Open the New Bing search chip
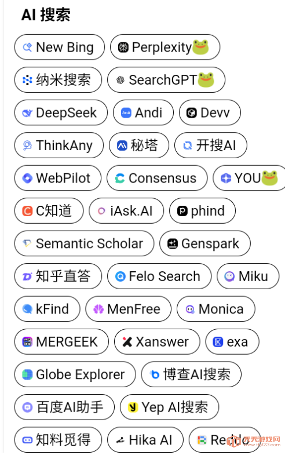The height and width of the screenshot is (455, 285). click(60, 47)
